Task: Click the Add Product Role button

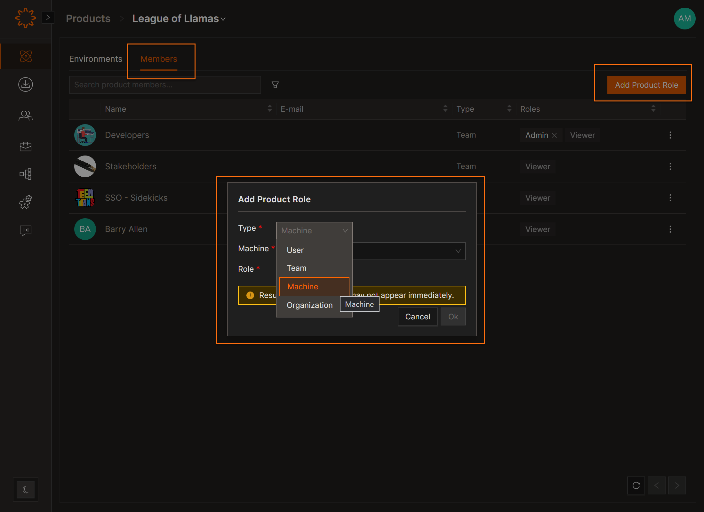Action: pos(646,85)
